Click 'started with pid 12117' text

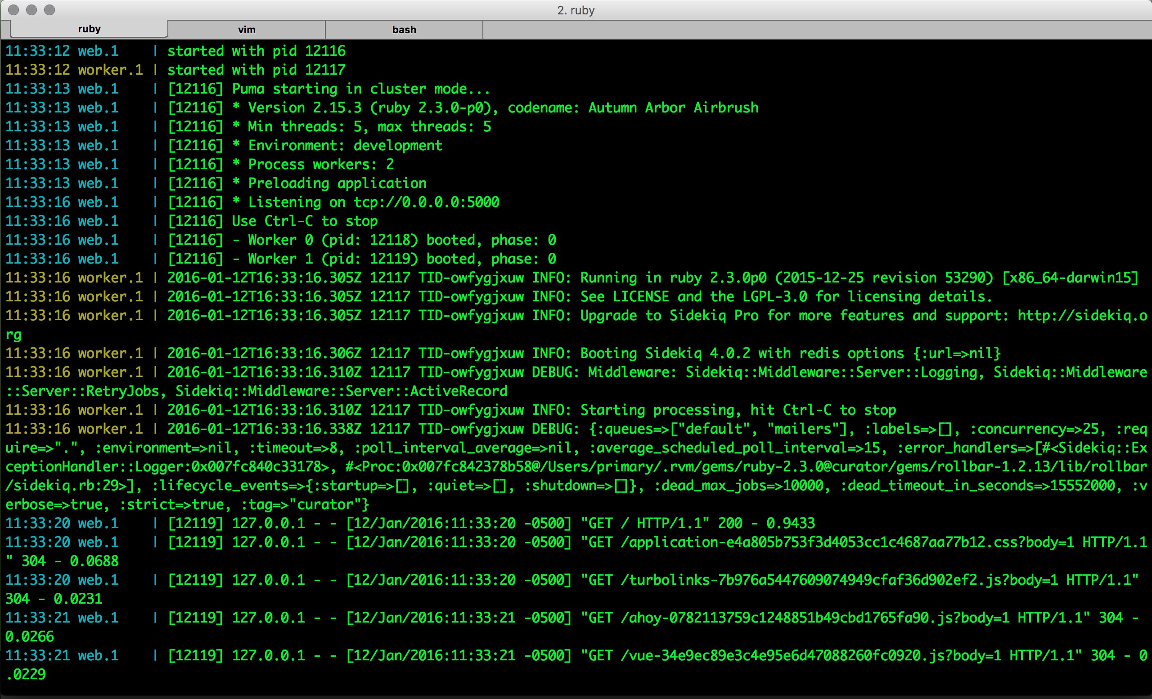click(256, 70)
